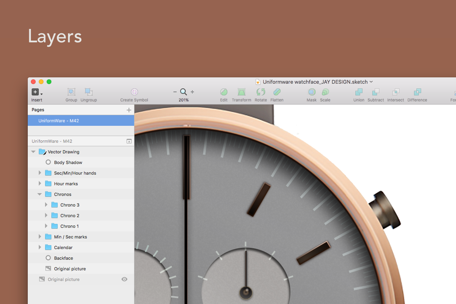Add a new page with plus icon

129,110
